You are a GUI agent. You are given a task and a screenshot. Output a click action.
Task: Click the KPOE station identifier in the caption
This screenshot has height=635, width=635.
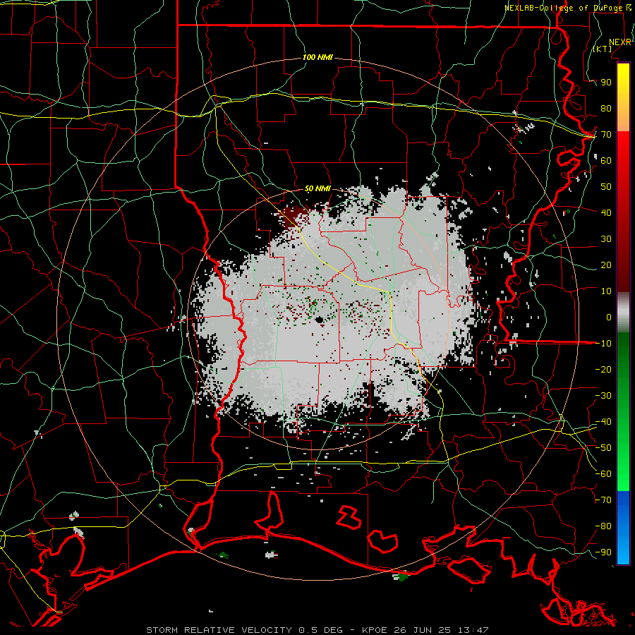click(375, 630)
